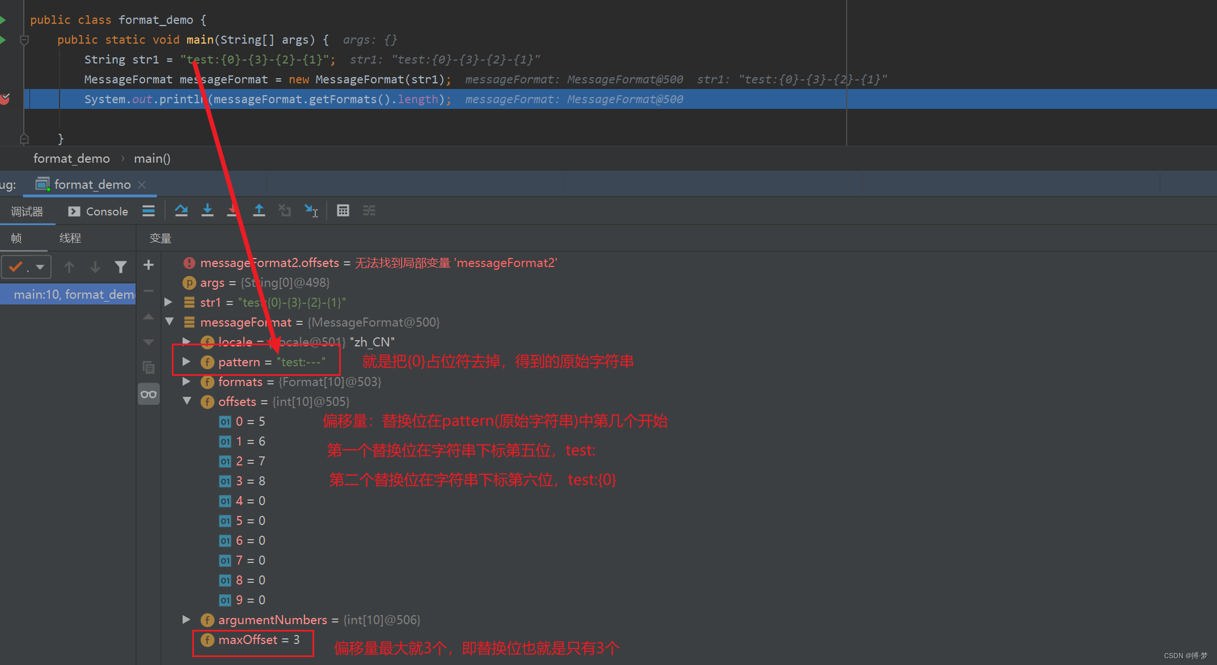Select the messageFormat2.offsets error watch row

(x=370, y=263)
